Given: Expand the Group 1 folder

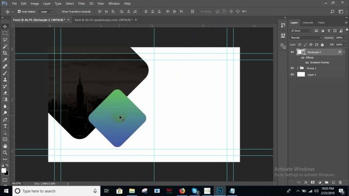Looking at the screenshot, I should click(297, 68).
